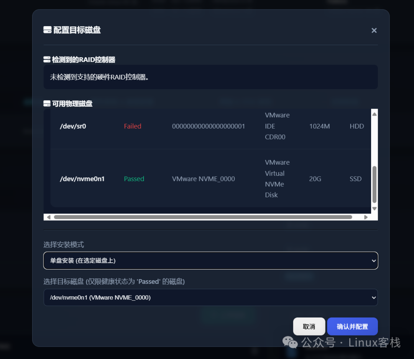Image resolution: width=414 pixels, height=359 pixels.
Task: Click the horizontal scrollbar thumb under disk table
Action: 203,217
